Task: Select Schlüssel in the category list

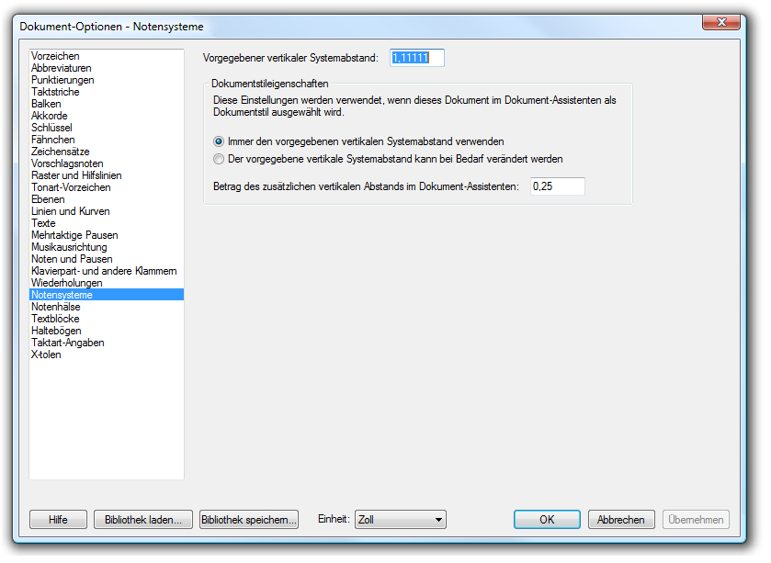Action: (107, 128)
